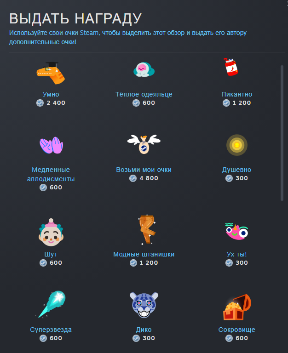Click the vertical scrollbar of the award list
The height and width of the screenshot is (353, 288).
(282, 133)
